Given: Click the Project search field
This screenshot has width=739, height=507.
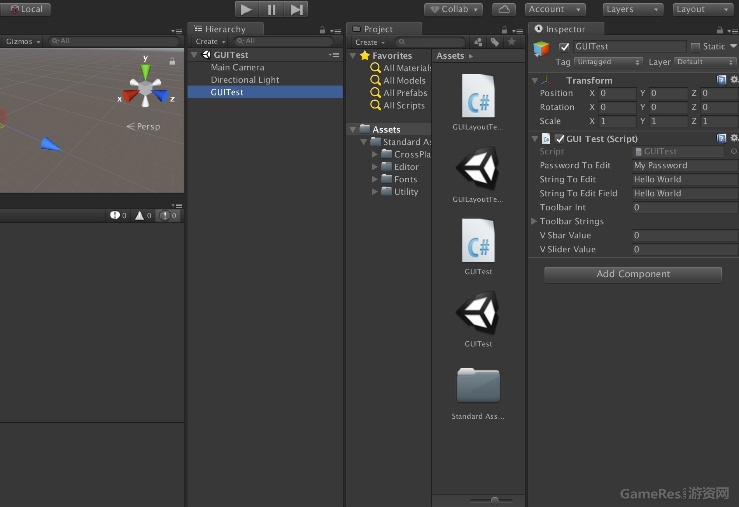Looking at the screenshot, I should (x=430, y=42).
